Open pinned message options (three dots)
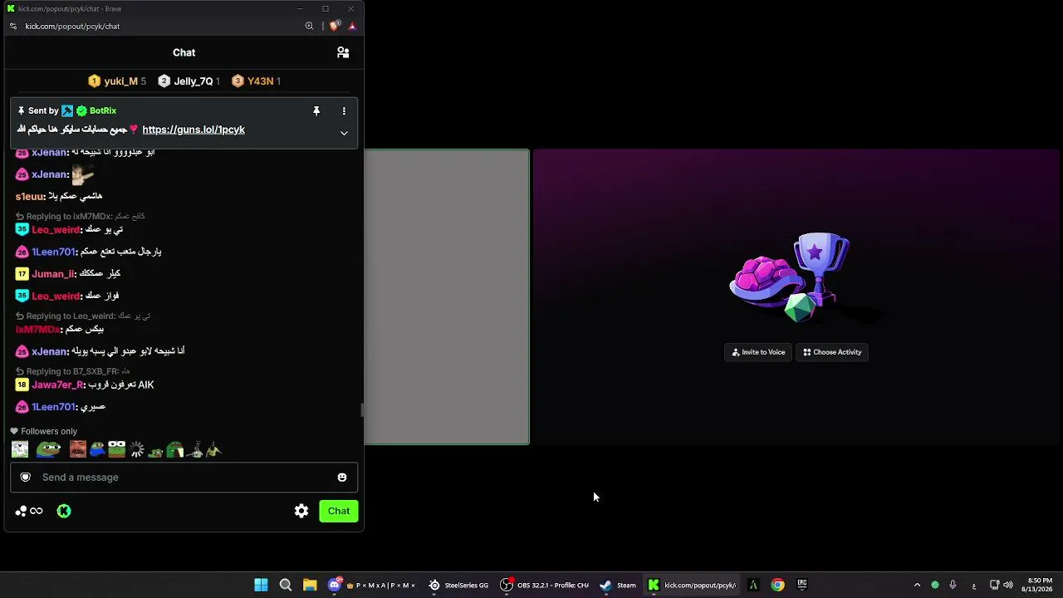 344,110
